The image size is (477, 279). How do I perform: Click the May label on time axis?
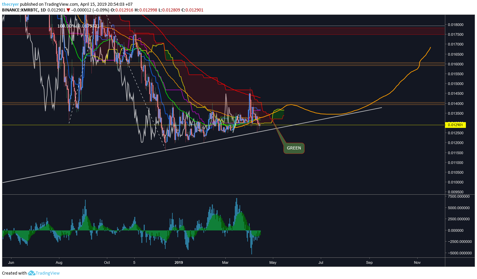(x=273, y=262)
